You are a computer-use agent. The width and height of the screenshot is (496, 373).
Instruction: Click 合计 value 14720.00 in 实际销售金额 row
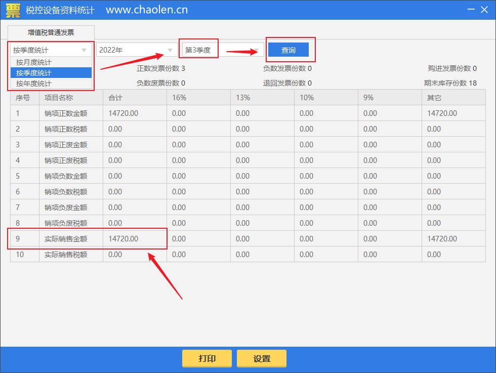[x=123, y=239]
